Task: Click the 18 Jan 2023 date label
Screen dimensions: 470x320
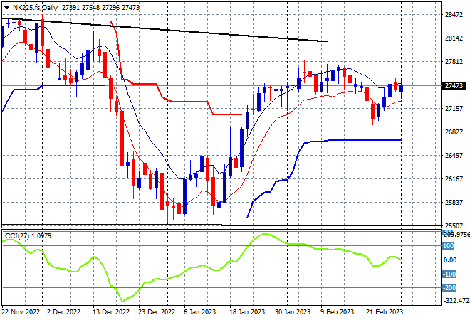Action: 247,312
